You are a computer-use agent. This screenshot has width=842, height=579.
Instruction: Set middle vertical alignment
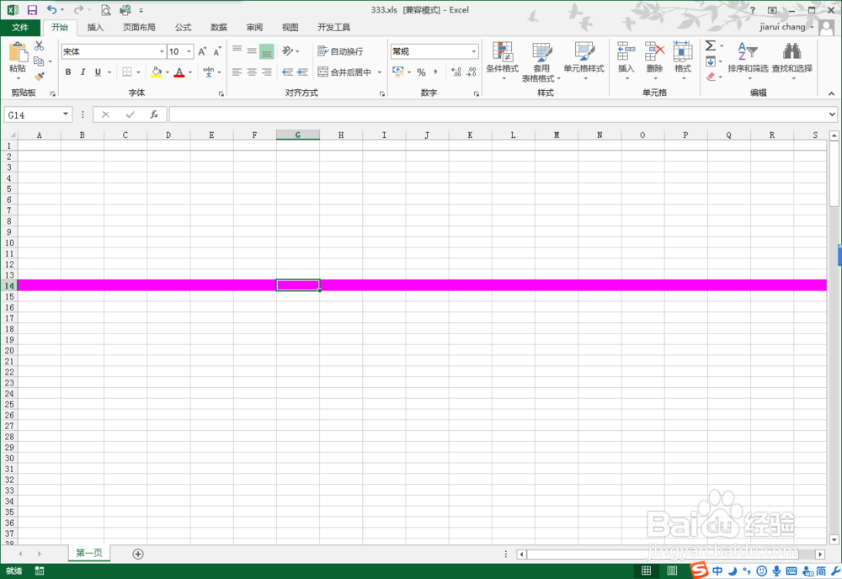pyautogui.click(x=252, y=51)
